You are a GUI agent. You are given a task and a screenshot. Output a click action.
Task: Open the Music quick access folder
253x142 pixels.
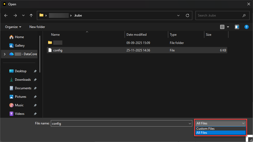tap(19, 105)
